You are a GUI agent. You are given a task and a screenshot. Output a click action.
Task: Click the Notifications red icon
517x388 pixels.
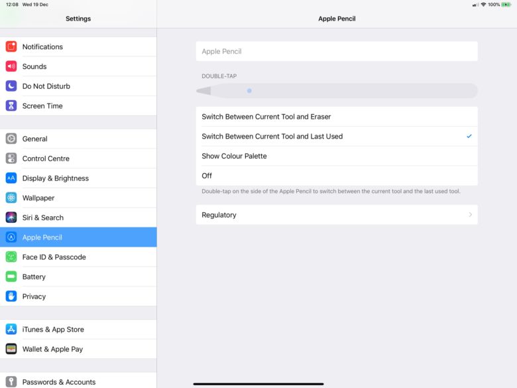pyautogui.click(x=11, y=46)
